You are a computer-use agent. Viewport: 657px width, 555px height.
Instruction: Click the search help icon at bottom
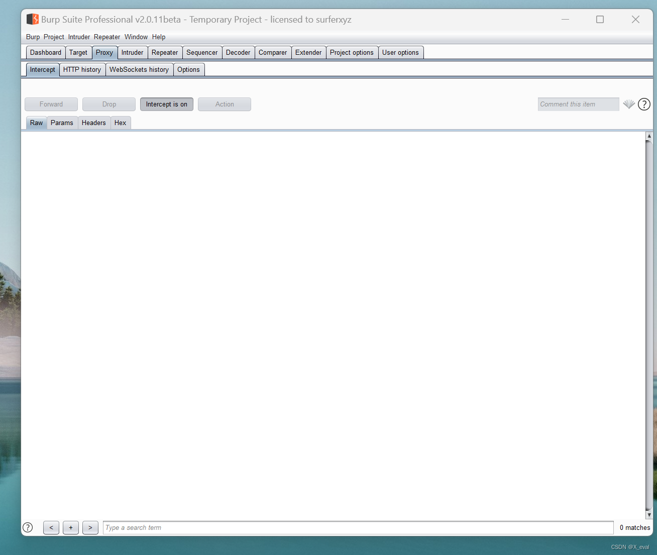pyautogui.click(x=28, y=527)
